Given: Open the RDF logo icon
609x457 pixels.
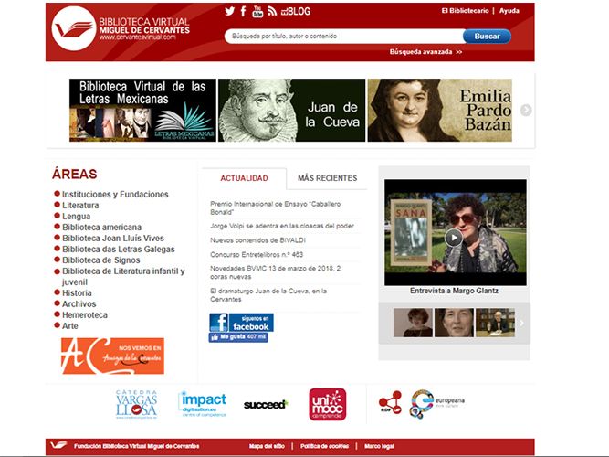Looking at the screenshot, I should (x=391, y=403).
